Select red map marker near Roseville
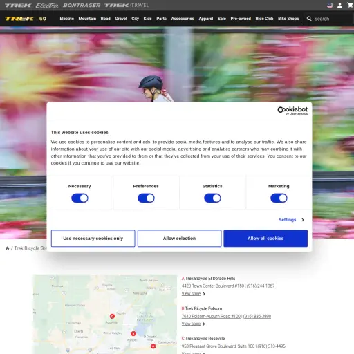354x354 pixels. 112,316
